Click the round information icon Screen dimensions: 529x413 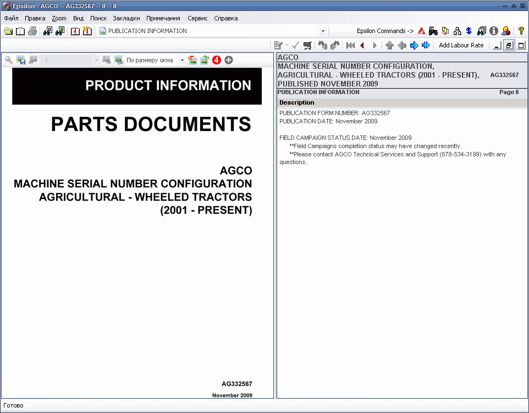(494, 31)
